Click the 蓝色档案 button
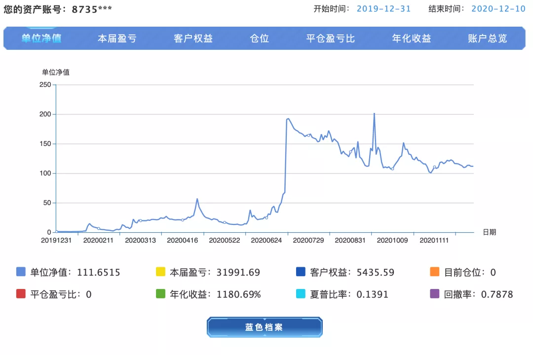Screen dimensions: 533x355 tap(265, 327)
